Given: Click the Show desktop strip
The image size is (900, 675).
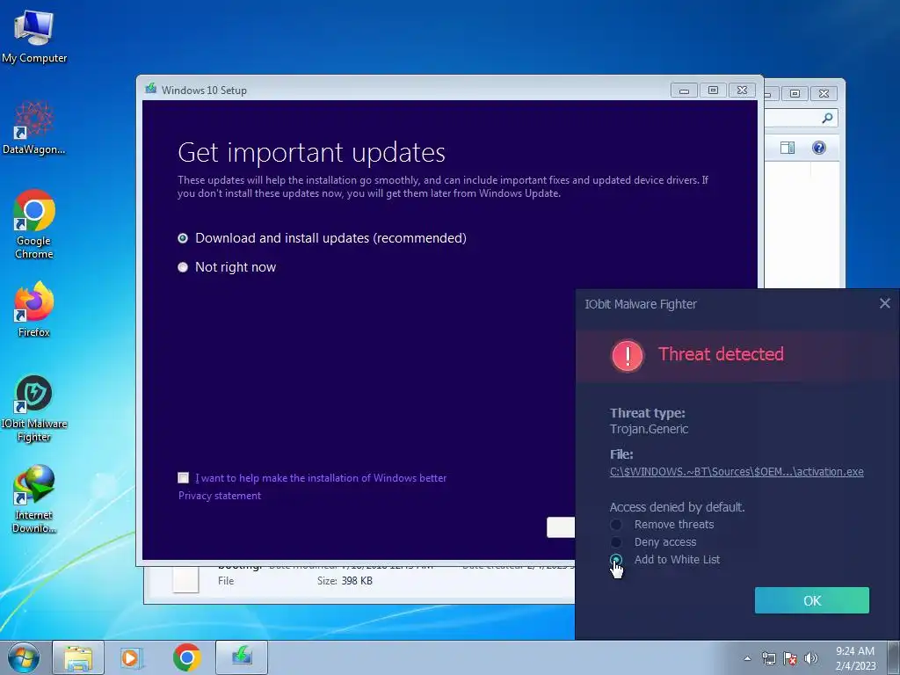Looking at the screenshot, I should [x=894, y=657].
